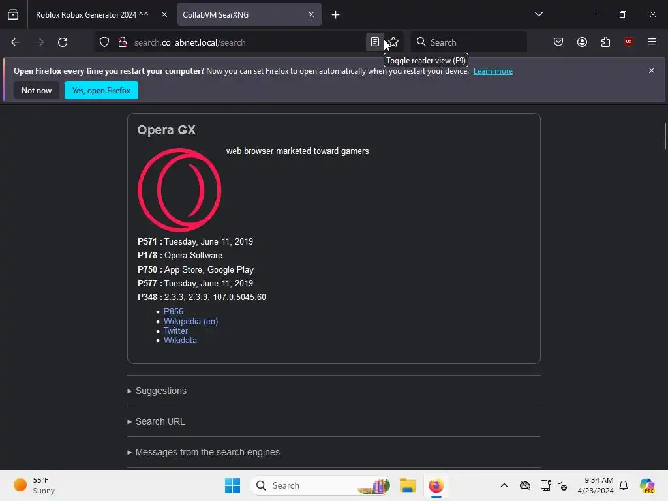The width and height of the screenshot is (668, 501).
Task: Click the P178 : Opera Software row
Action: [180, 256]
